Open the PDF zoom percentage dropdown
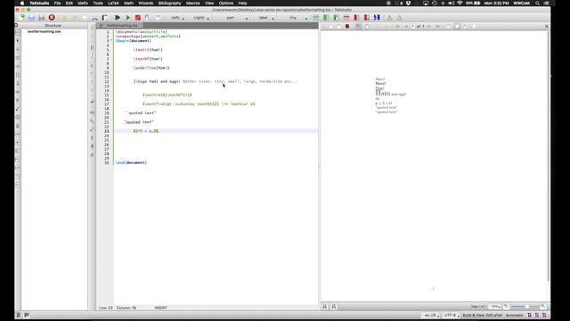 (495, 307)
